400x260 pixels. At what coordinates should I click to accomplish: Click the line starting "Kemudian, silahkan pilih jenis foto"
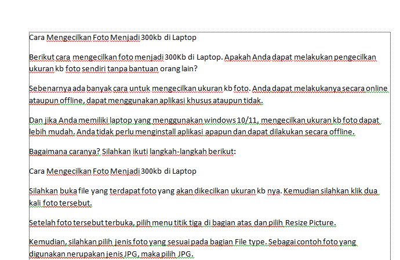click(192, 241)
